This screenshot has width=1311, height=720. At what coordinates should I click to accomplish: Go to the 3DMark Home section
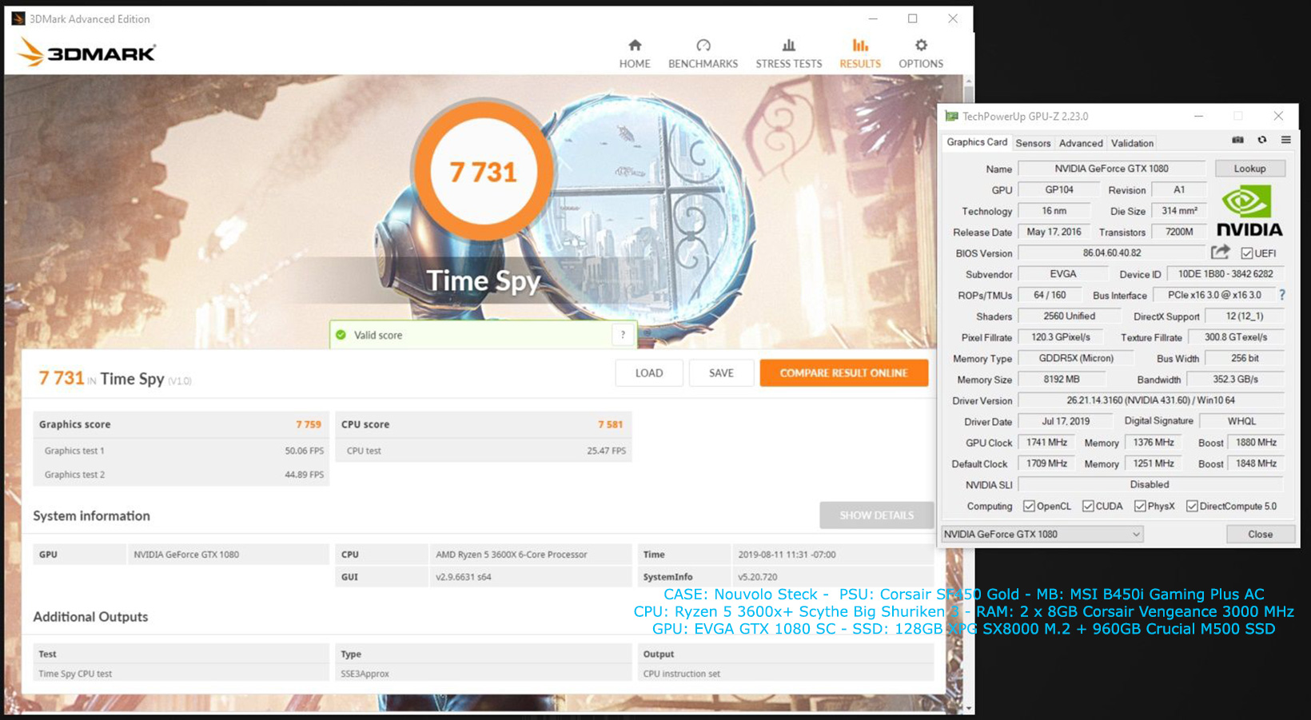point(634,54)
